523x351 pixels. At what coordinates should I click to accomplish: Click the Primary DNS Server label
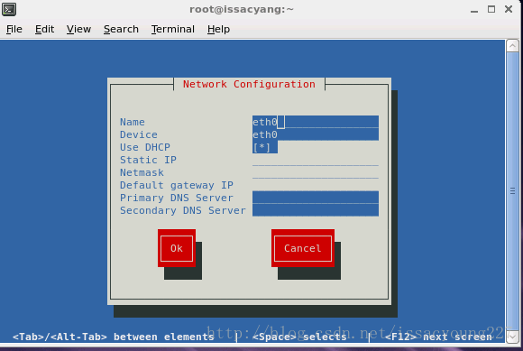(177, 198)
